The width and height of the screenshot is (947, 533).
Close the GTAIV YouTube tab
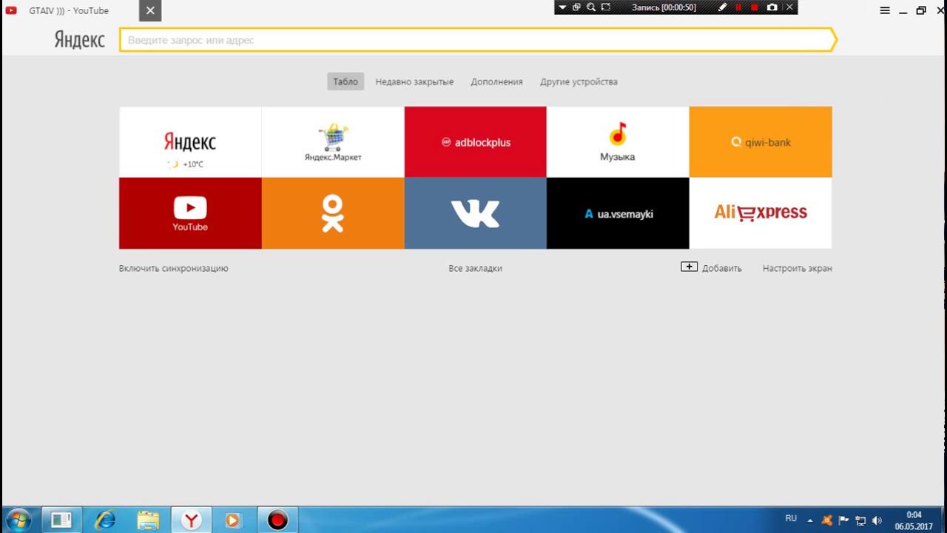[150, 10]
